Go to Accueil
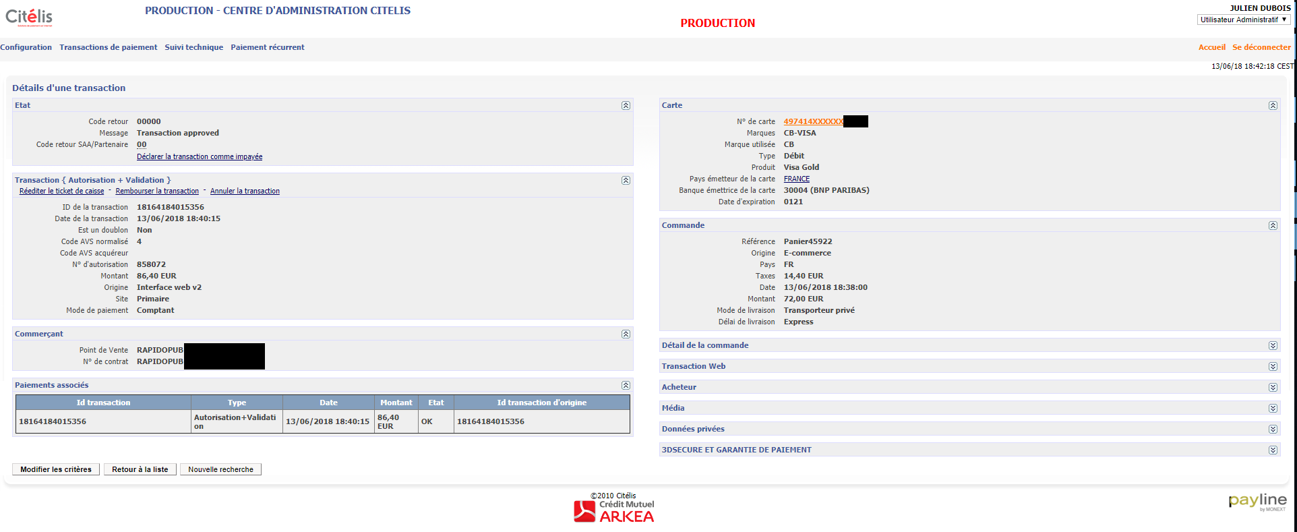 pyautogui.click(x=1212, y=47)
